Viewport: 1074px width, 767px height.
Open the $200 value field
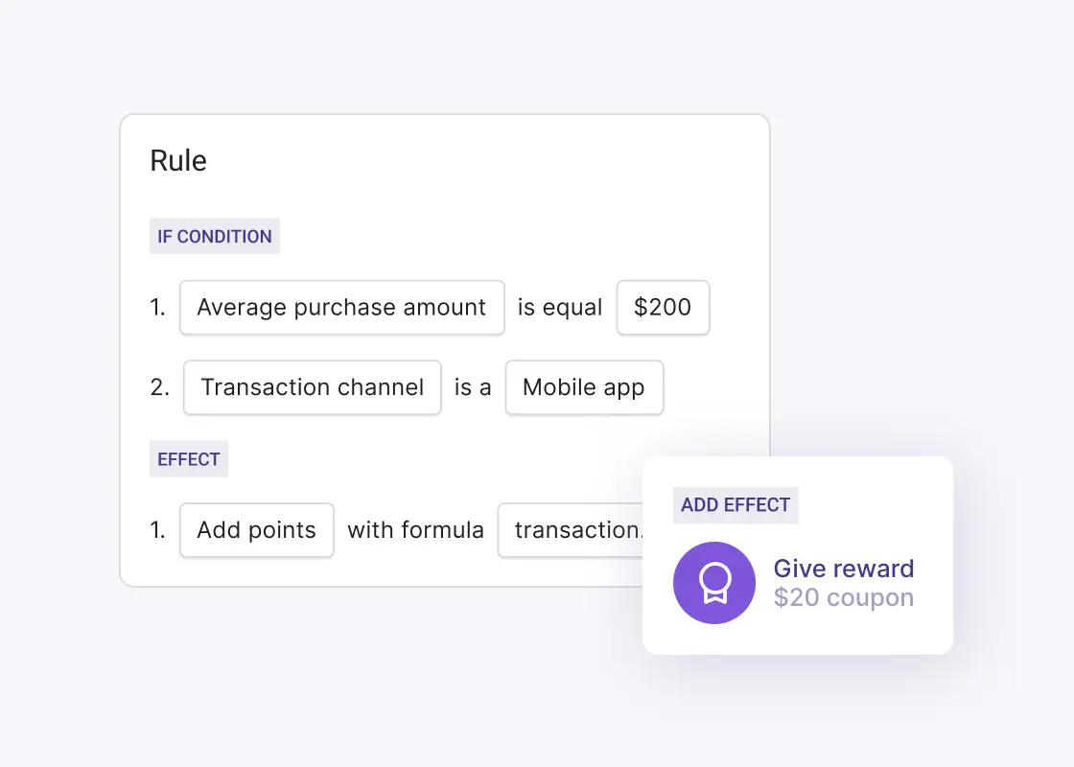coord(663,307)
